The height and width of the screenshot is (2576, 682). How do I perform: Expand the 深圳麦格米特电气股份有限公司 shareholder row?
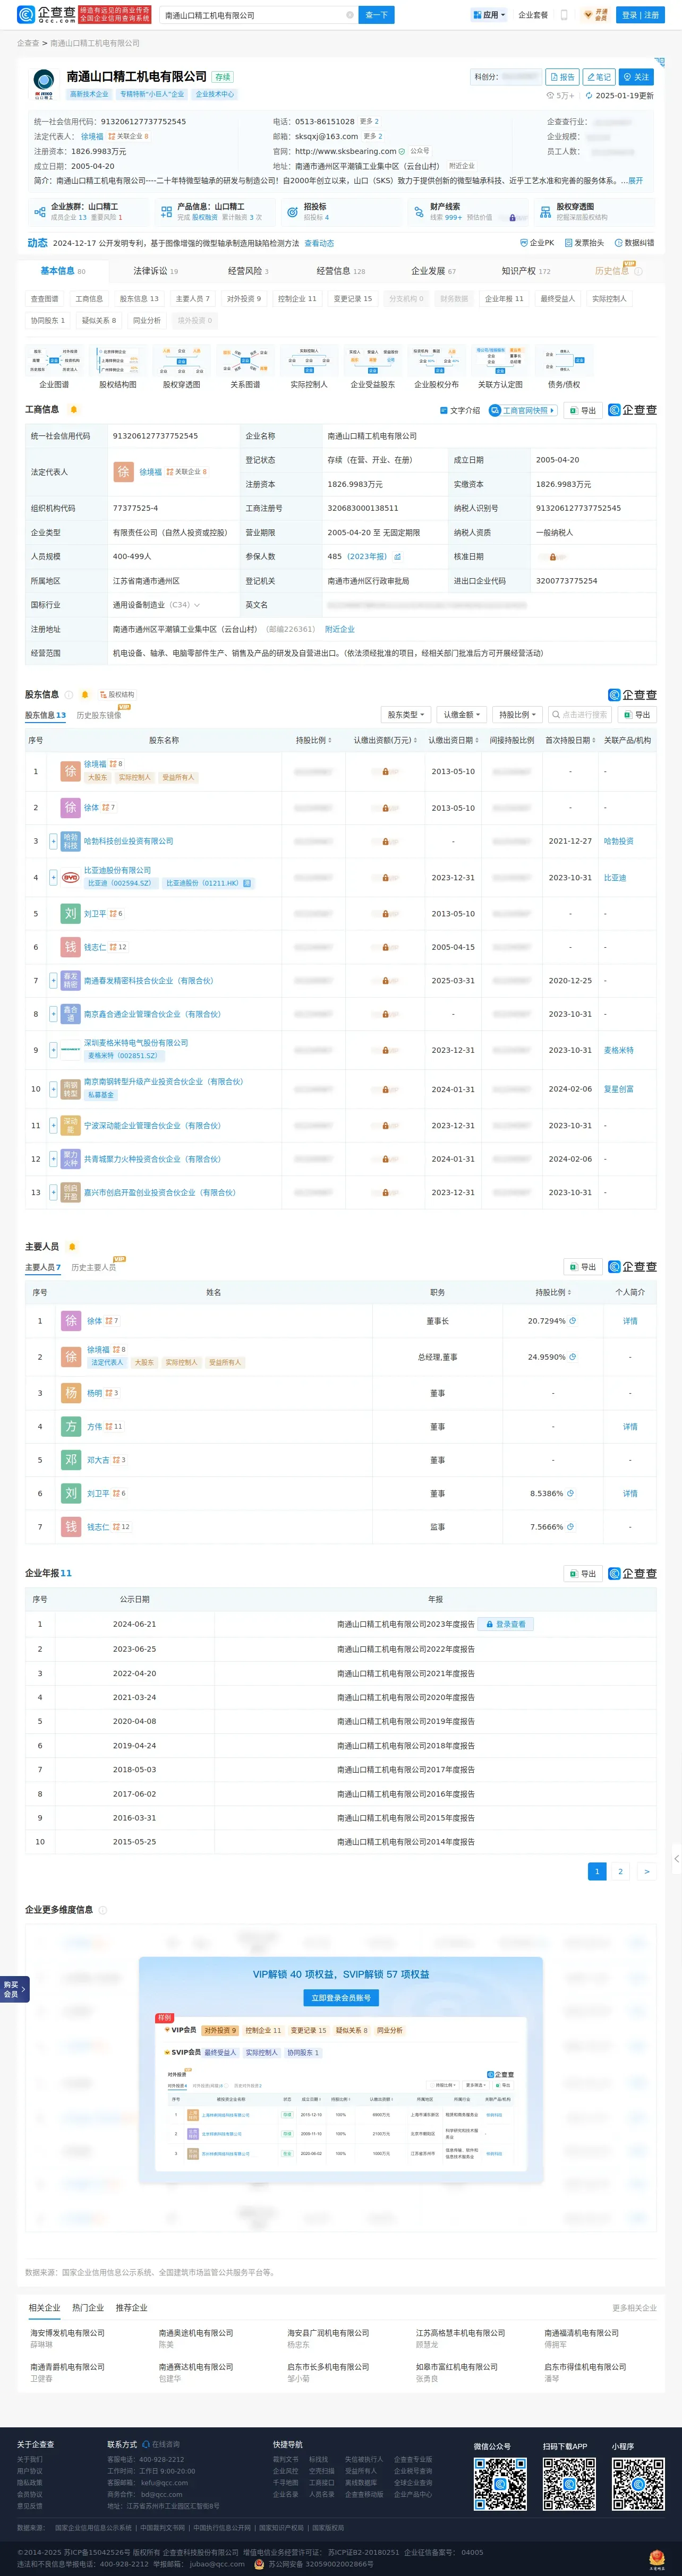point(53,1050)
